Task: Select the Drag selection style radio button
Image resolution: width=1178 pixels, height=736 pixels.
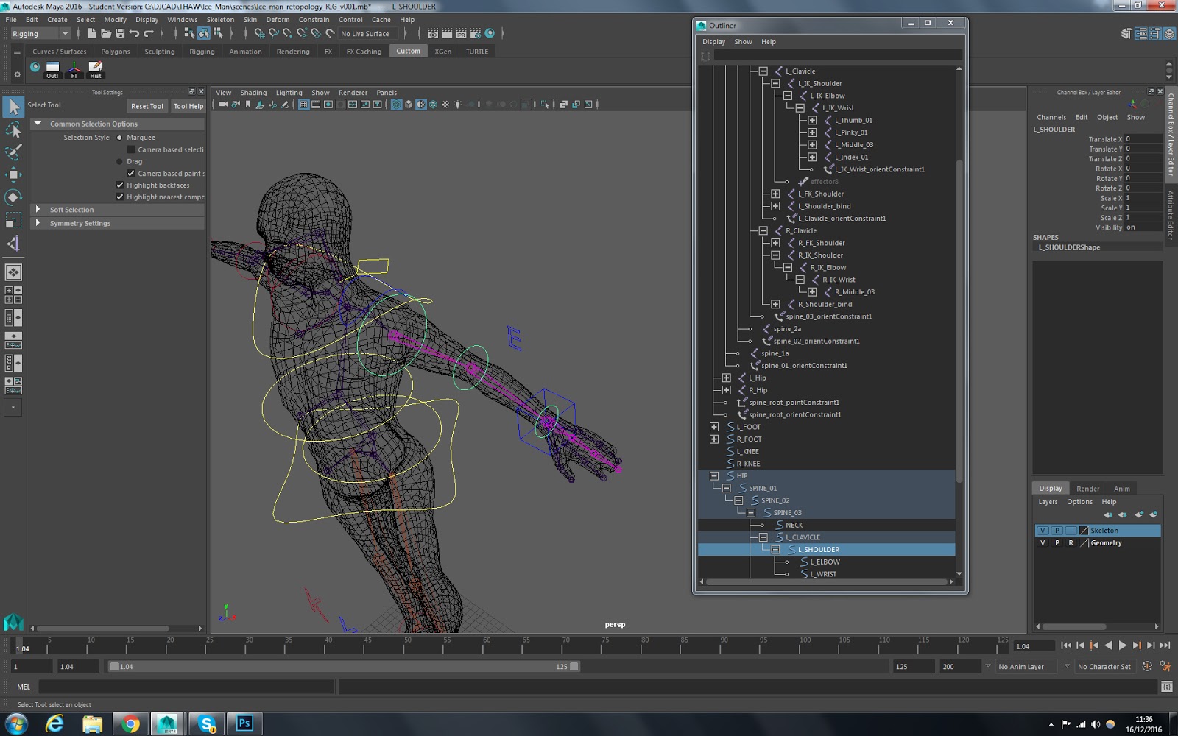Action: coord(119,161)
